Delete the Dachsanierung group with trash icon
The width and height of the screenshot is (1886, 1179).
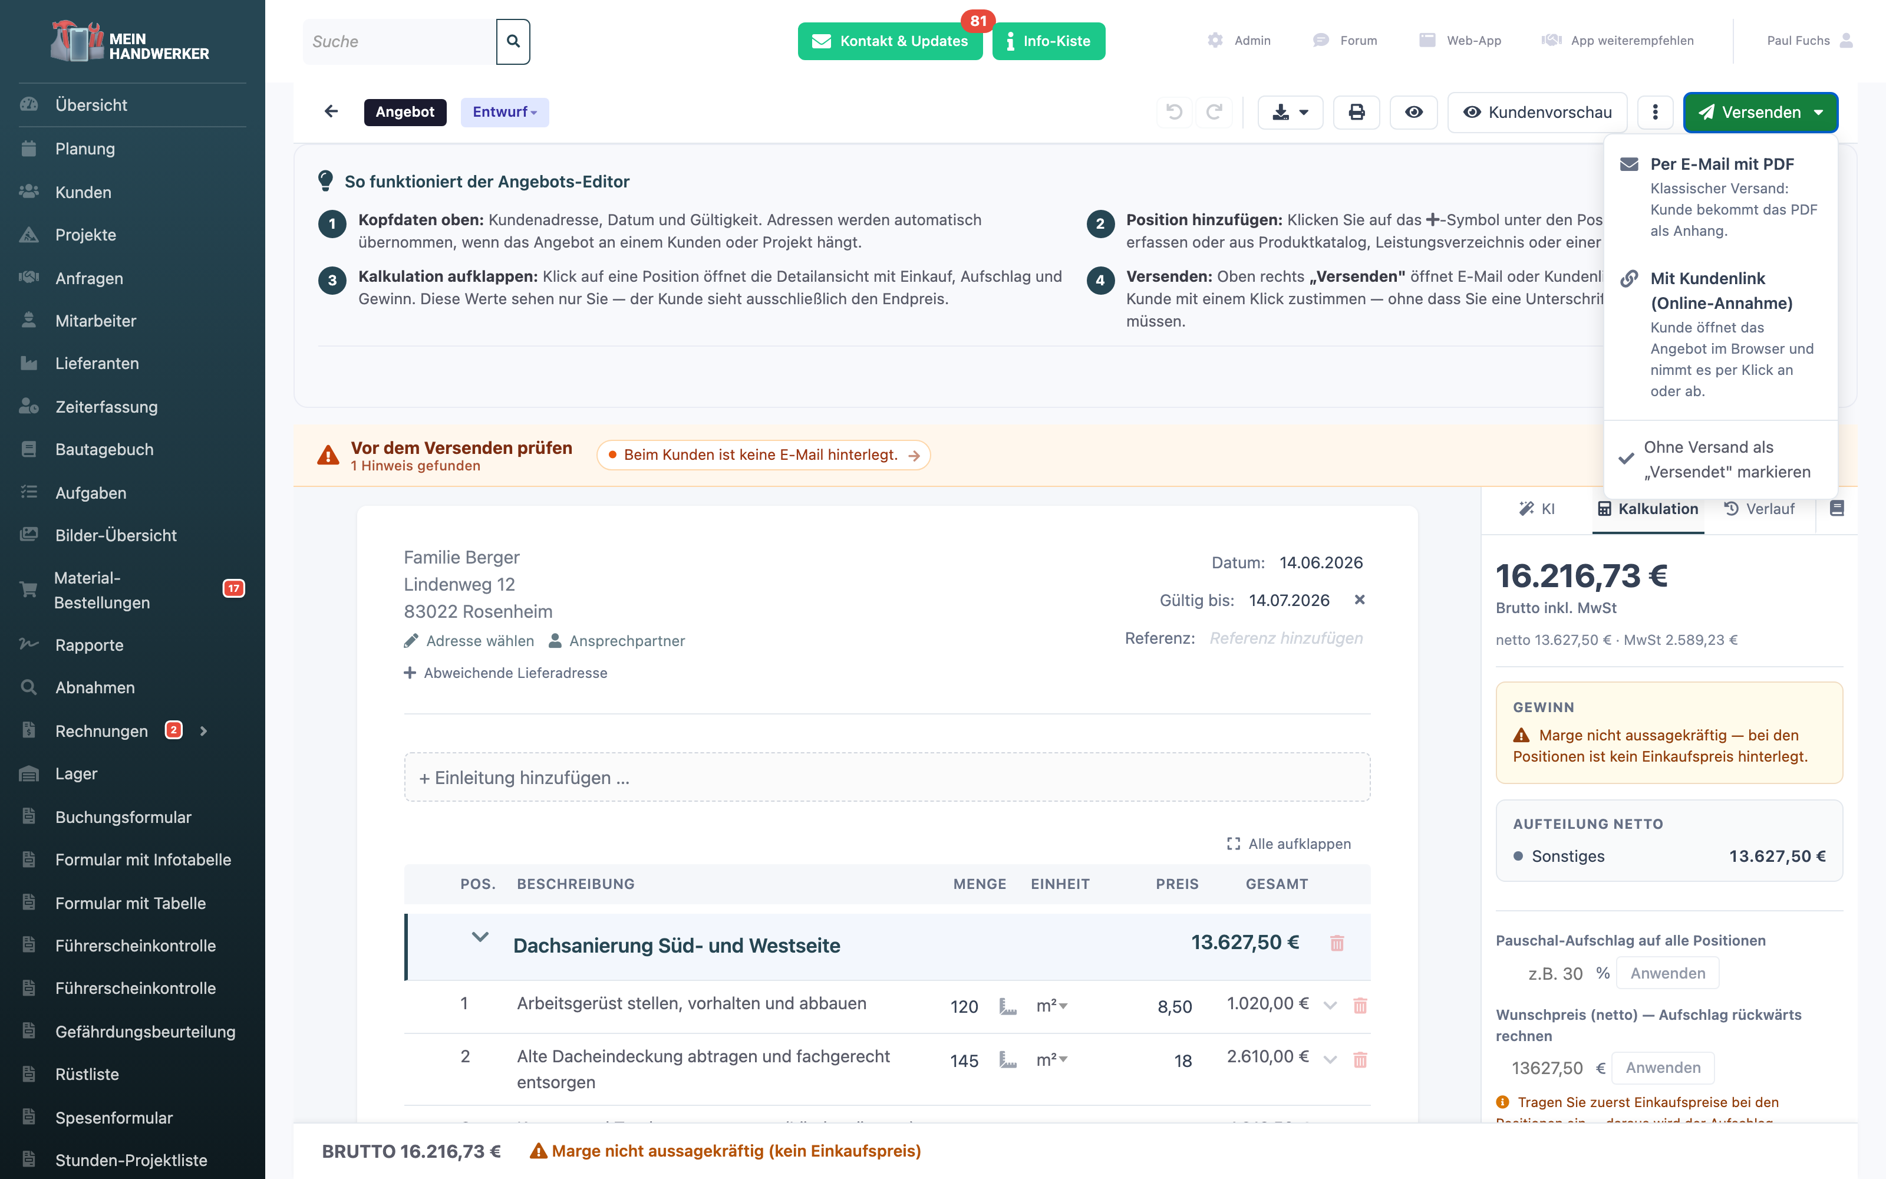[1337, 944]
